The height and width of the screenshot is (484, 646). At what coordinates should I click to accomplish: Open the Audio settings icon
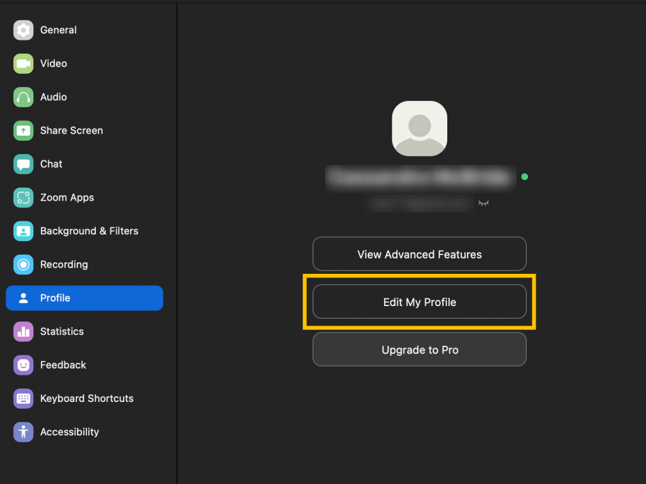23,97
